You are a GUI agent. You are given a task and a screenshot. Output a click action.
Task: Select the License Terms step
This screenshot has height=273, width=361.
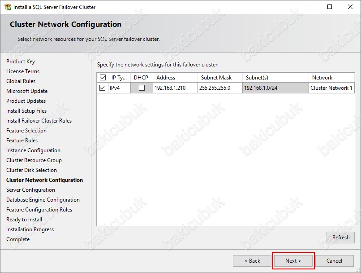23,71
